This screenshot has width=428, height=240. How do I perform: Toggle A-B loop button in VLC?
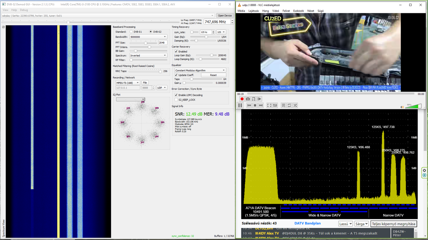click(254, 99)
